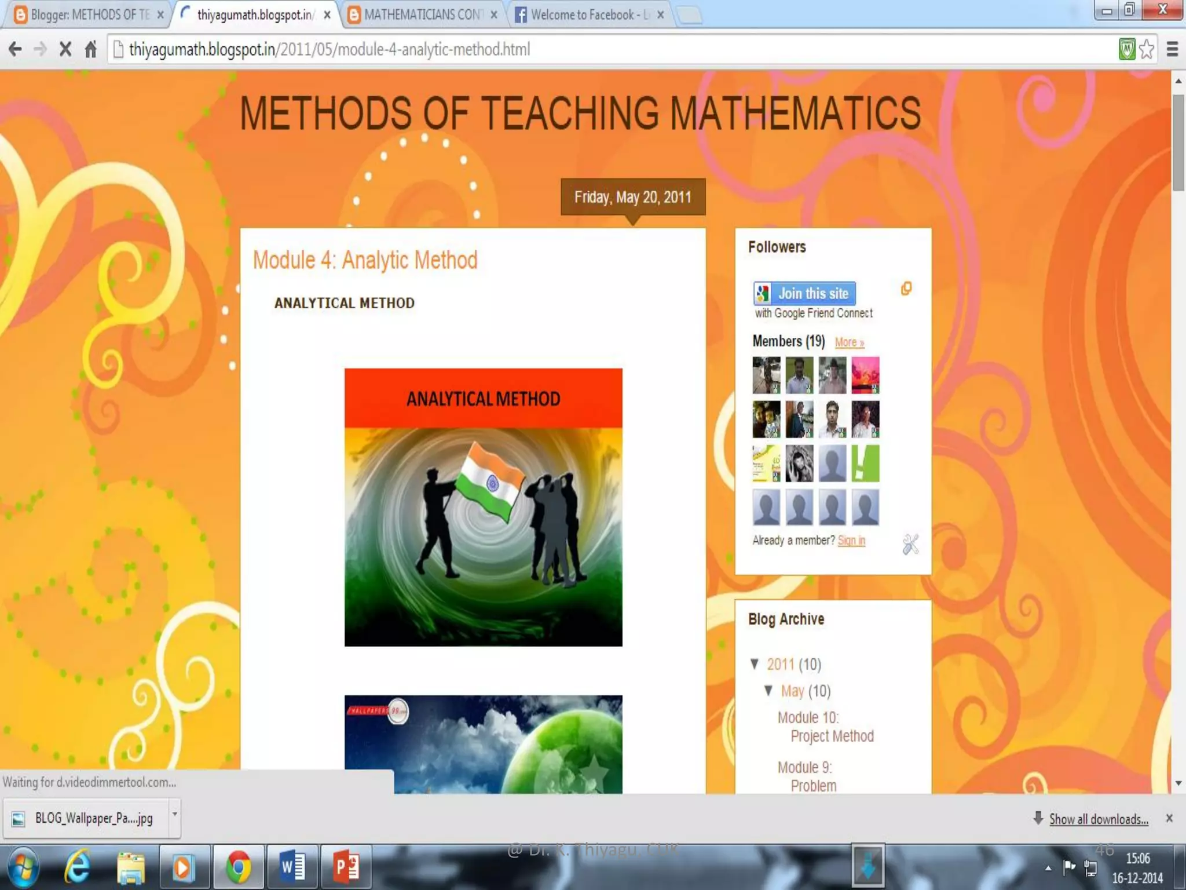Open the Windows Start button
The width and height of the screenshot is (1186, 890).
[23, 867]
